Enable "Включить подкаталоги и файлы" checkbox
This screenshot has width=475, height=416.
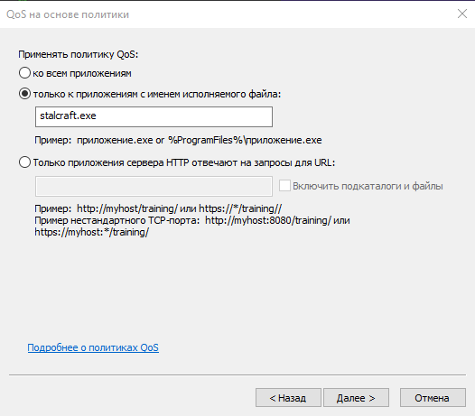tap(284, 186)
